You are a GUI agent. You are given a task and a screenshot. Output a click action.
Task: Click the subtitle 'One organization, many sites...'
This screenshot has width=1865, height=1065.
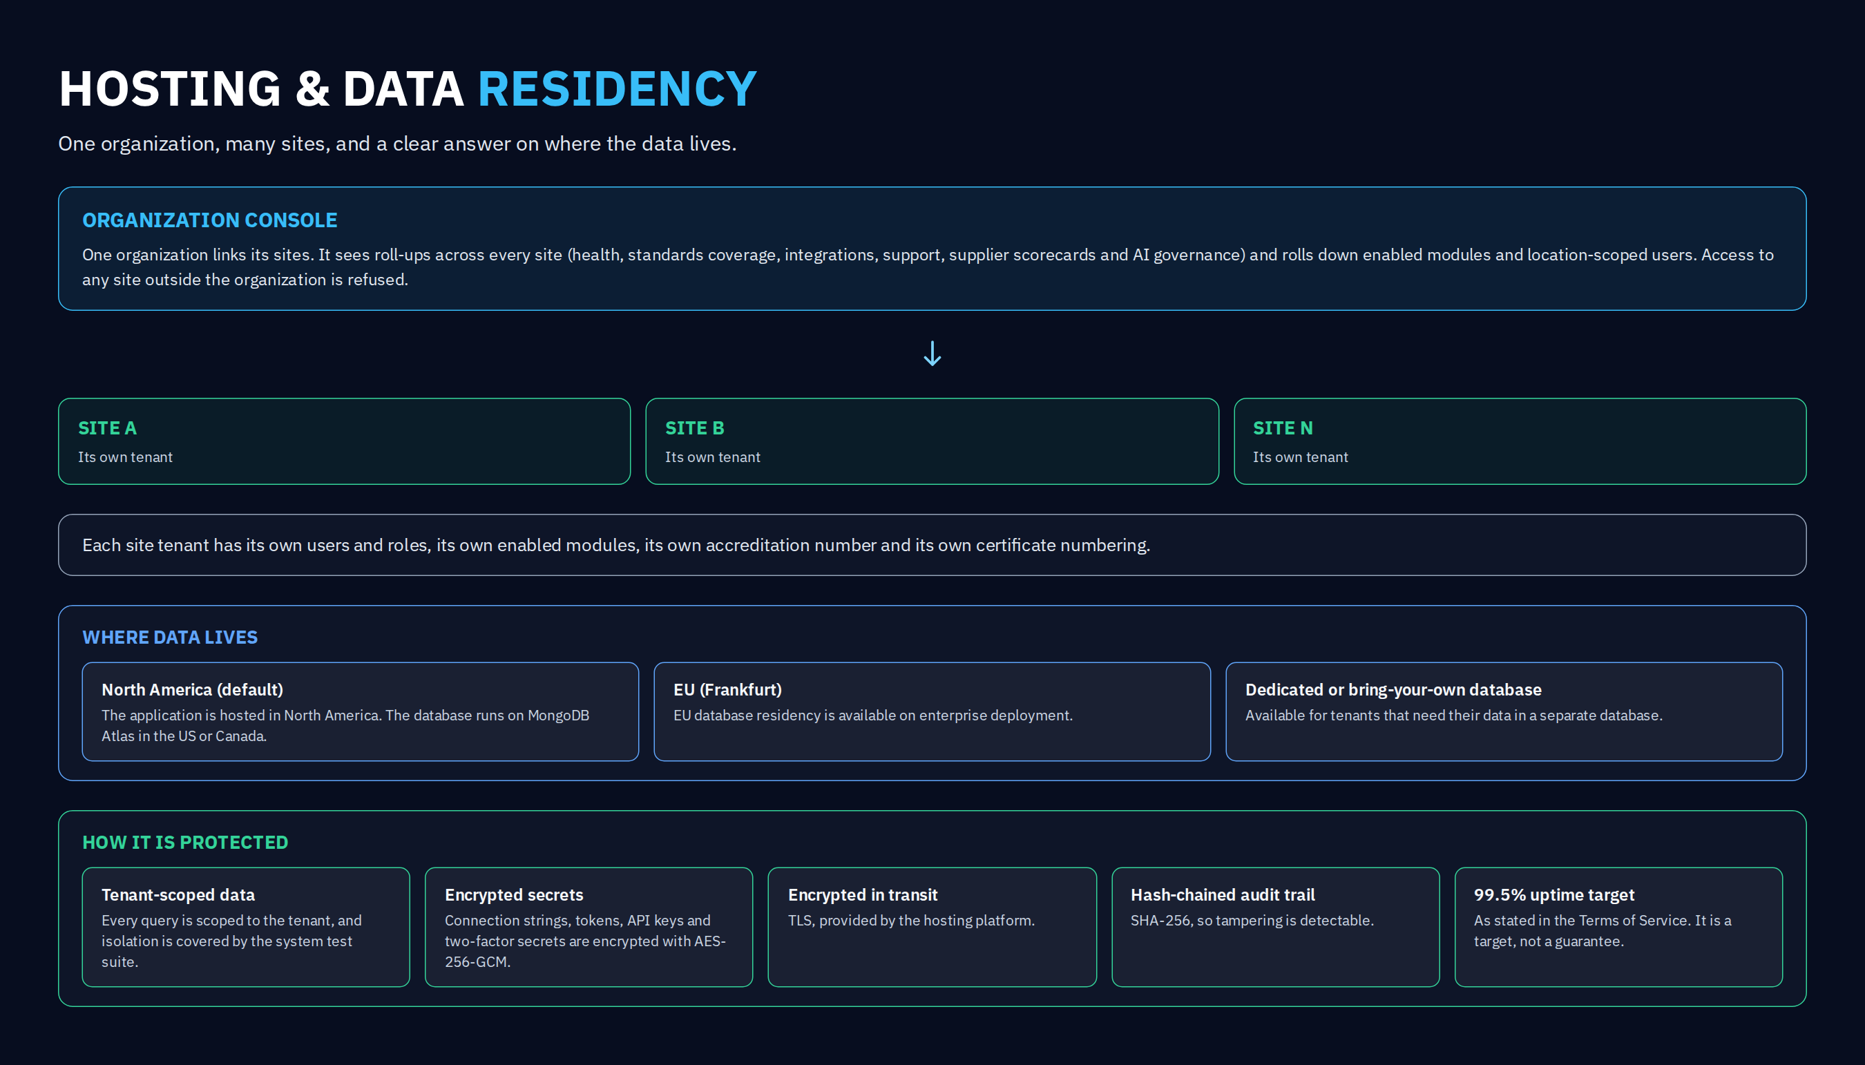coord(397,144)
